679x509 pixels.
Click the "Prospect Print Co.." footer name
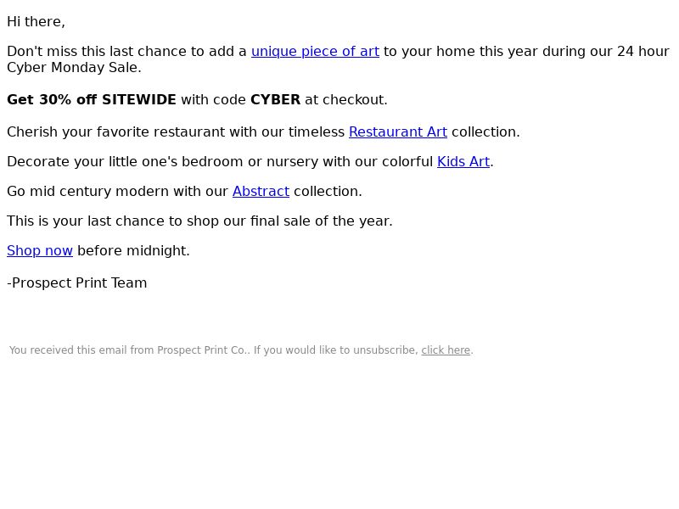click(x=204, y=350)
